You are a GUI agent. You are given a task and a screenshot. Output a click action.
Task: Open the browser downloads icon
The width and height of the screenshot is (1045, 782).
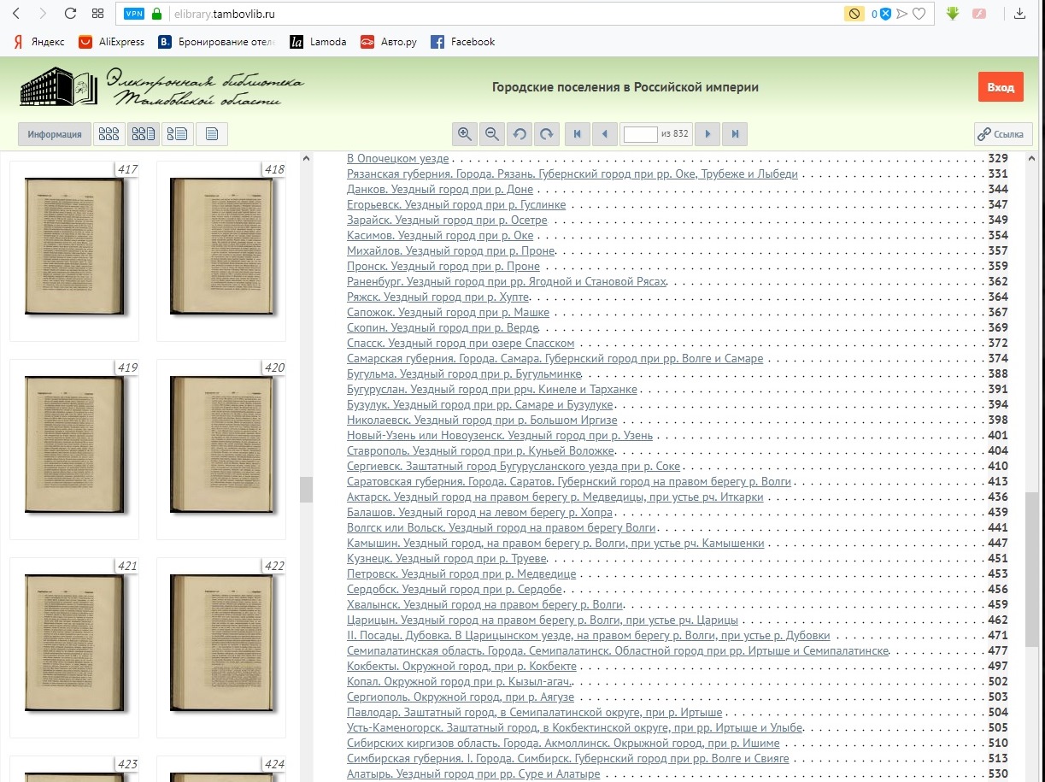[x=1019, y=14]
